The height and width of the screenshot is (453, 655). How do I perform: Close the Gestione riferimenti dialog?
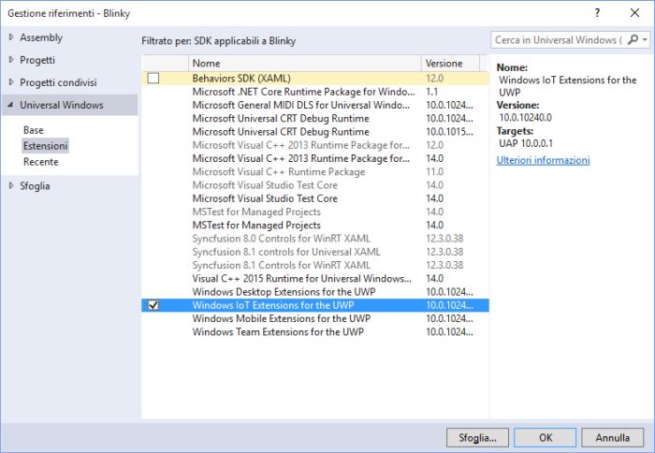click(634, 13)
